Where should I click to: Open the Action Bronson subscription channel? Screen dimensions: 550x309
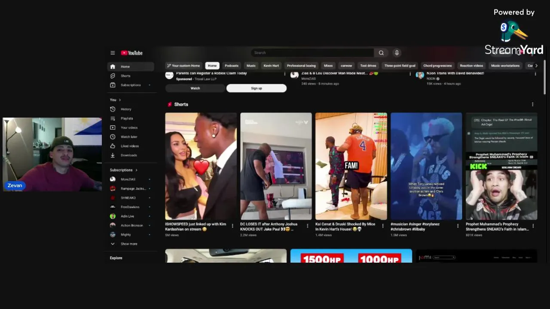coord(131,225)
